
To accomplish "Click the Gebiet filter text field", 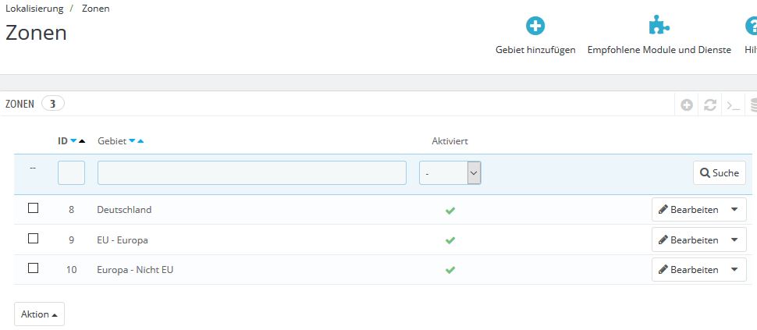I will pyautogui.click(x=251, y=173).
